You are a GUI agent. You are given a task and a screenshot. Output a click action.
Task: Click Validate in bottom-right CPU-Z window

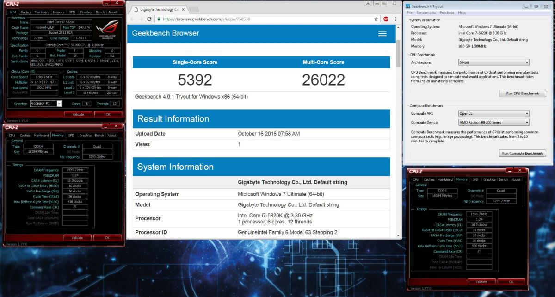pos(481,282)
